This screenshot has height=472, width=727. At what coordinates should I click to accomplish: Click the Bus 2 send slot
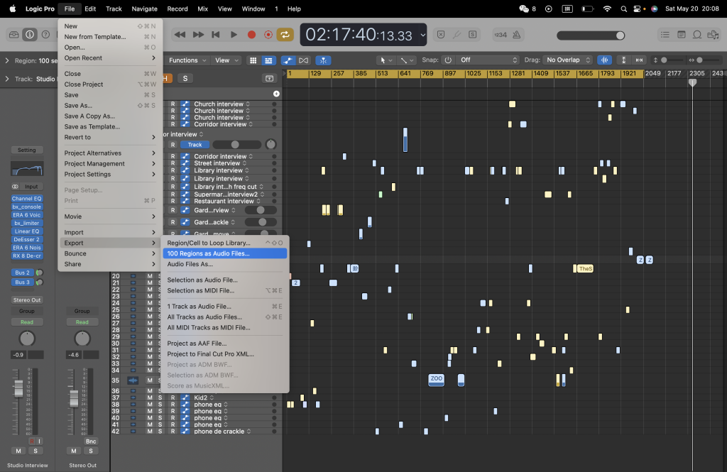pos(22,273)
